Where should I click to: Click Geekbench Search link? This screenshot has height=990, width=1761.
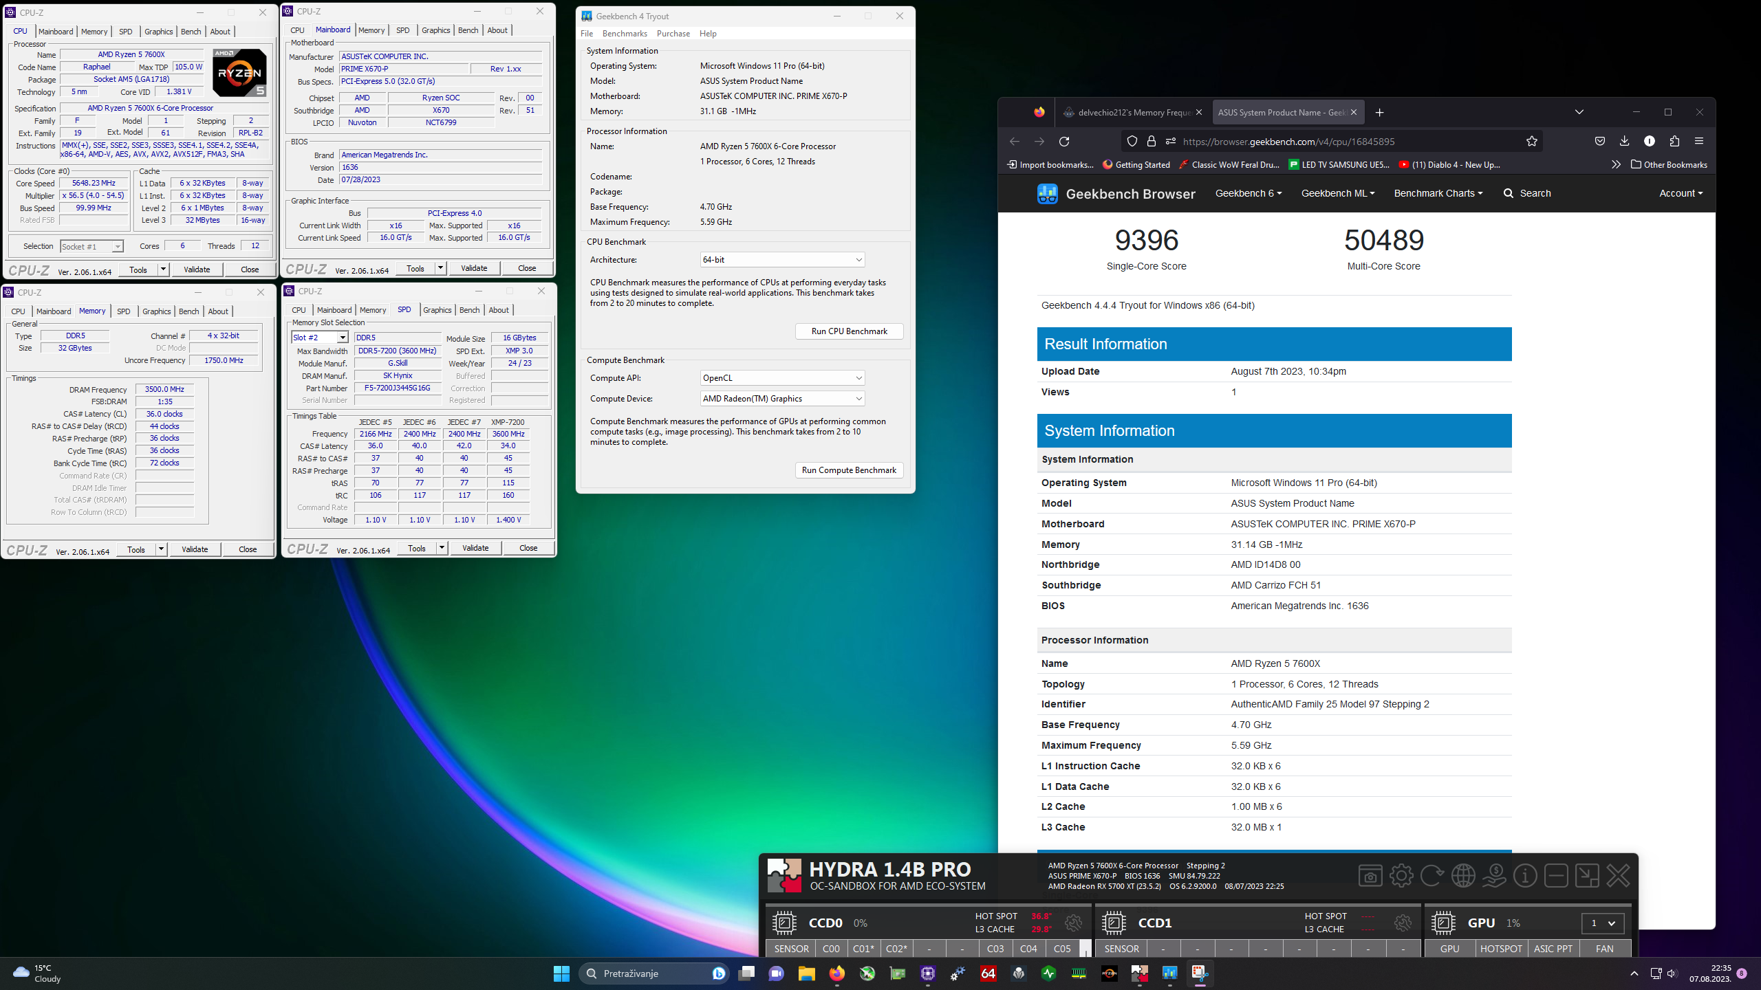pyautogui.click(x=1527, y=194)
